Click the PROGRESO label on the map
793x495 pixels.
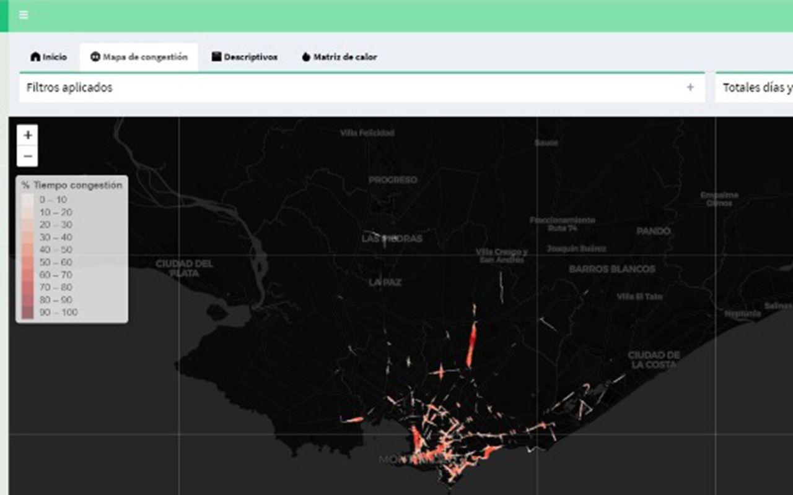coord(393,180)
